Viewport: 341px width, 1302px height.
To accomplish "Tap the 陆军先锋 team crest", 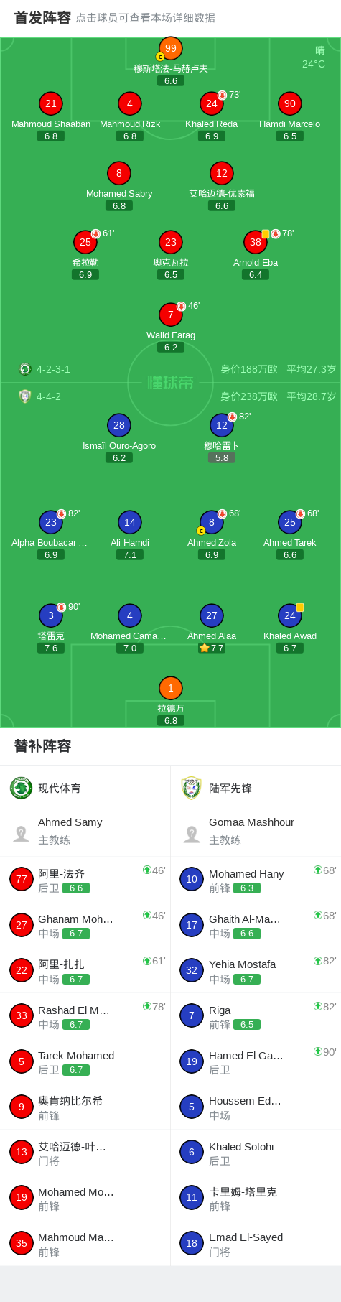I will tap(192, 788).
